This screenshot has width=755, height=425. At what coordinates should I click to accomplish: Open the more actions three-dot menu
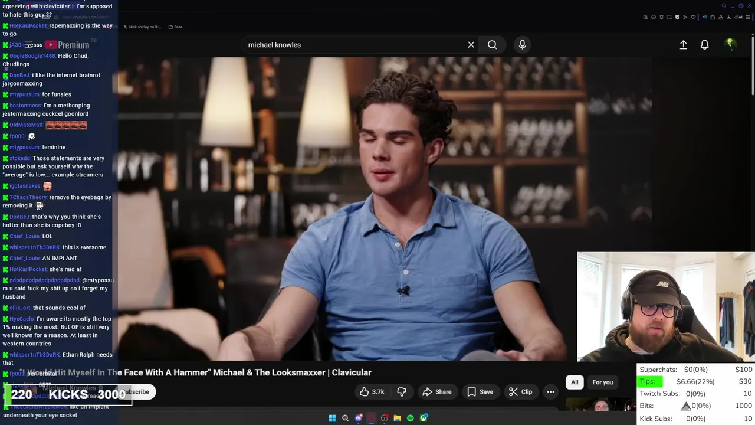550,392
